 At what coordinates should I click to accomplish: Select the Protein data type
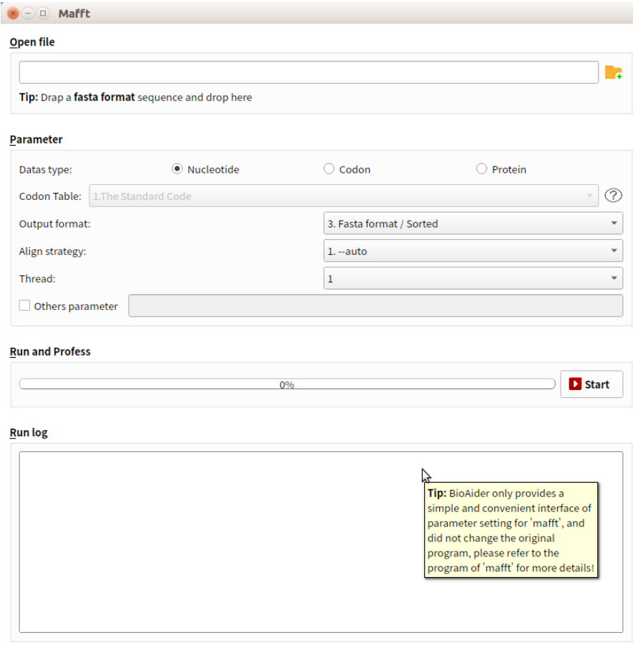click(481, 169)
